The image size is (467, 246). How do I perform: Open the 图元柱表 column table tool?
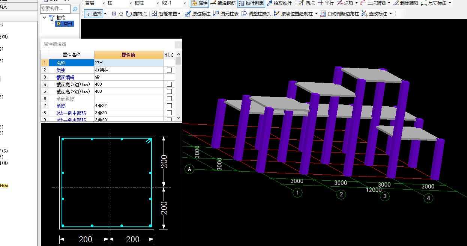(x=226, y=14)
